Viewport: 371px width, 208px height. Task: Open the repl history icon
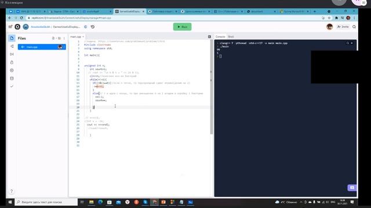click(x=93, y=27)
